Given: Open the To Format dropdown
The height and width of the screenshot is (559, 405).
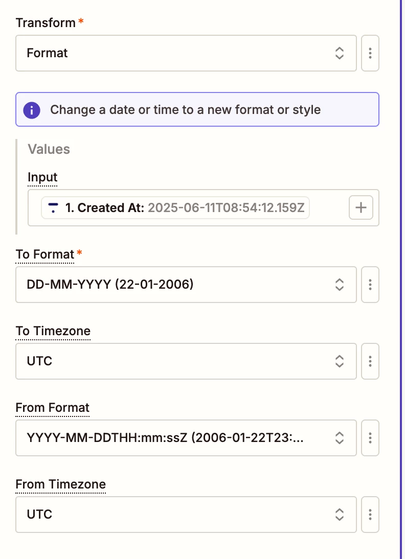Looking at the screenshot, I should [186, 285].
